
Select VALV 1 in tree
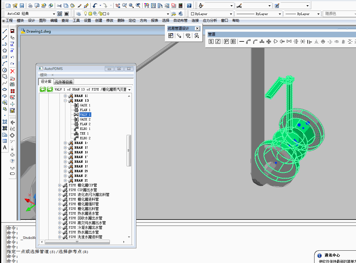pos(85,115)
